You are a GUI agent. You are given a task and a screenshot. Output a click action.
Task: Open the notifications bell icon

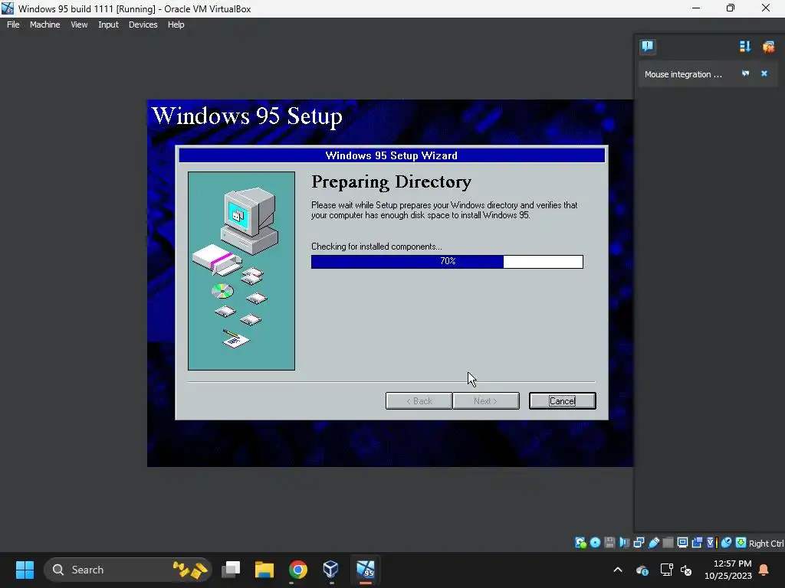click(x=764, y=570)
